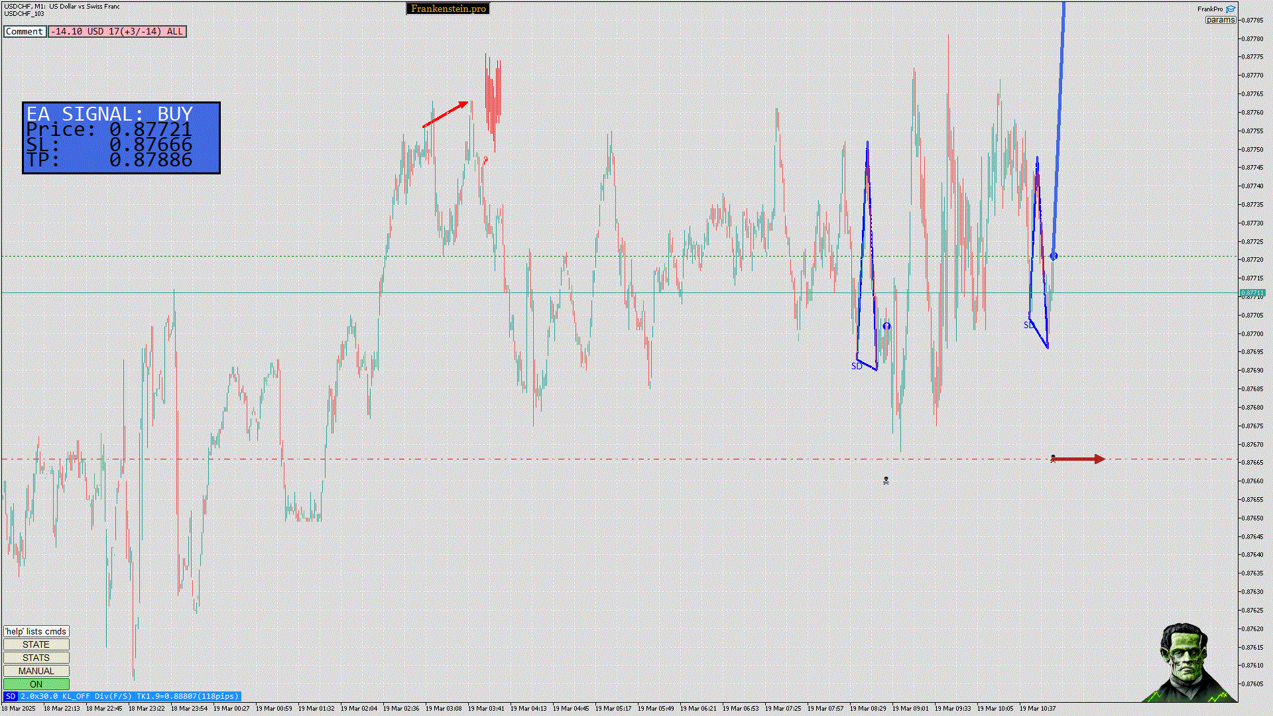
Task: Click the blue SD indicator tag
Action: pos(11,696)
